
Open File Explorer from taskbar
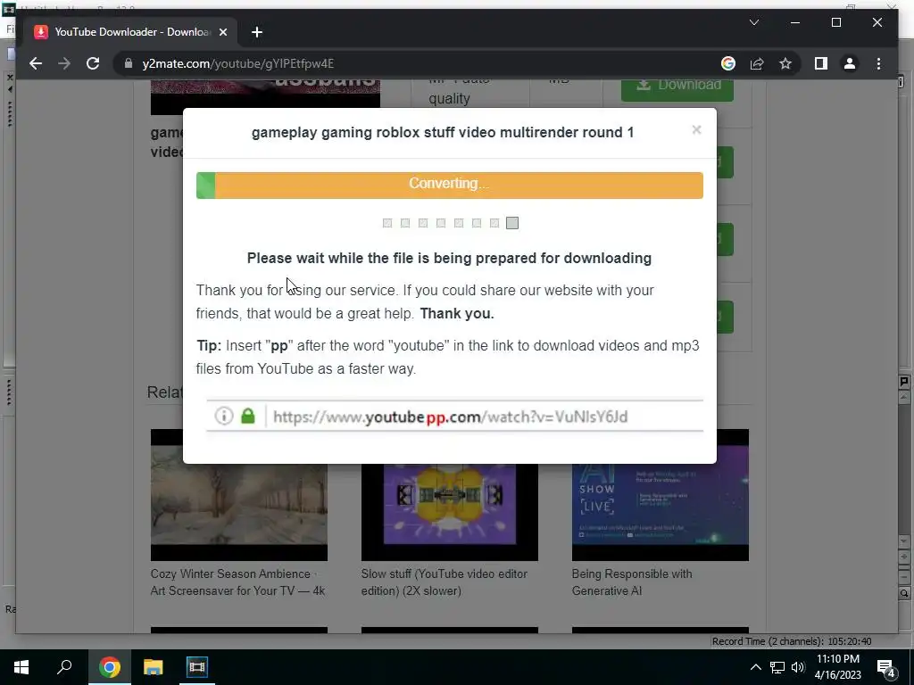click(154, 667)
